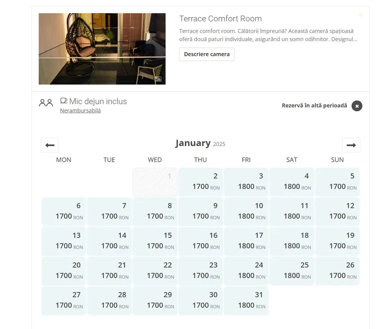
Task: Go to previous month with left arrow
Action: [x=50, y=145]
